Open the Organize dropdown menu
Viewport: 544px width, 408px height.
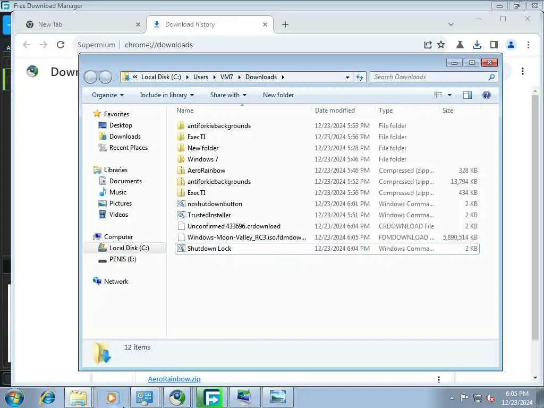click(x=108, y=95)
